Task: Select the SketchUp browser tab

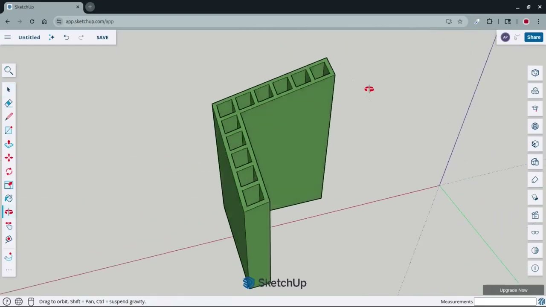Action: point(43,7)
